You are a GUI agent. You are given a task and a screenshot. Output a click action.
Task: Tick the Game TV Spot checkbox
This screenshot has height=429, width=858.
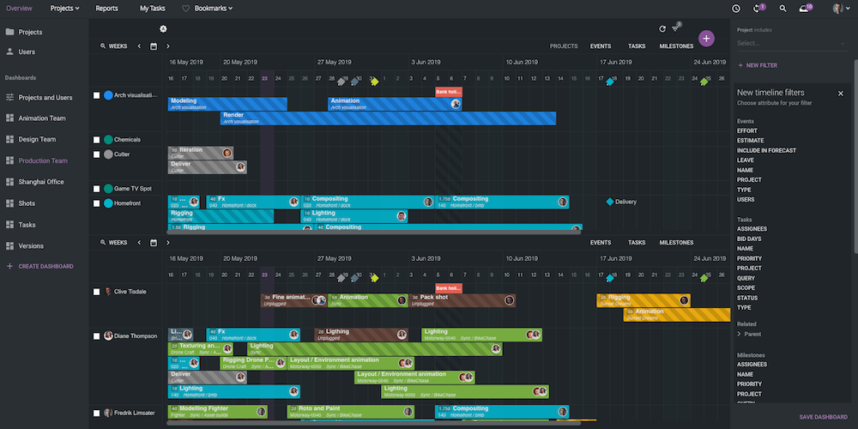click(x=96, y=189)
